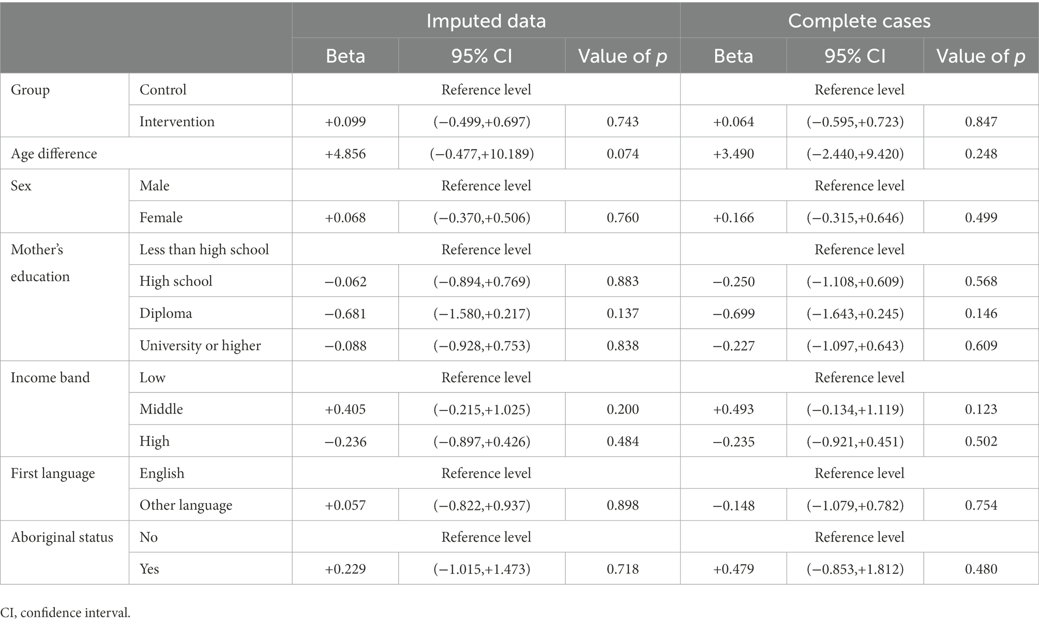Select the Diploma row label
1039x624 pixels.
165,313
